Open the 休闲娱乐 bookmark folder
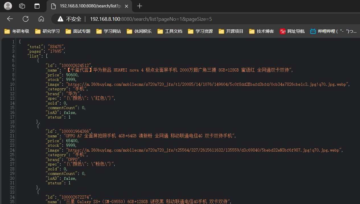 (x=139, y=31)
